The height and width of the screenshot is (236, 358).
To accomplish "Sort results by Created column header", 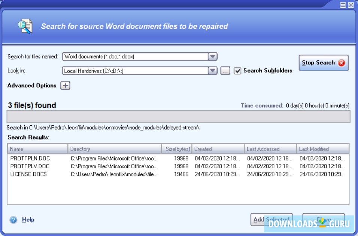I will 218,149.
